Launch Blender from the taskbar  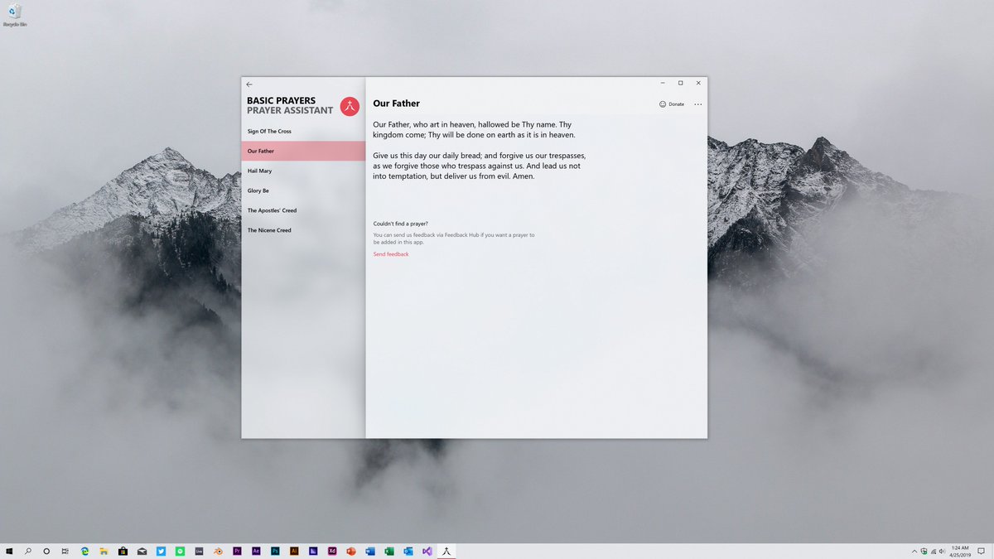pyautogui.click(x=218, y=551)
